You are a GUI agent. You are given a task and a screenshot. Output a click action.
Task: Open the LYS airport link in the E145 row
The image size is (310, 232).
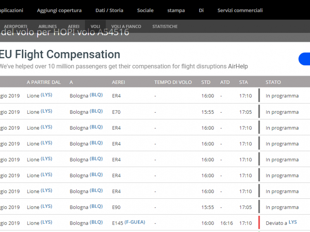click(46, 222)
